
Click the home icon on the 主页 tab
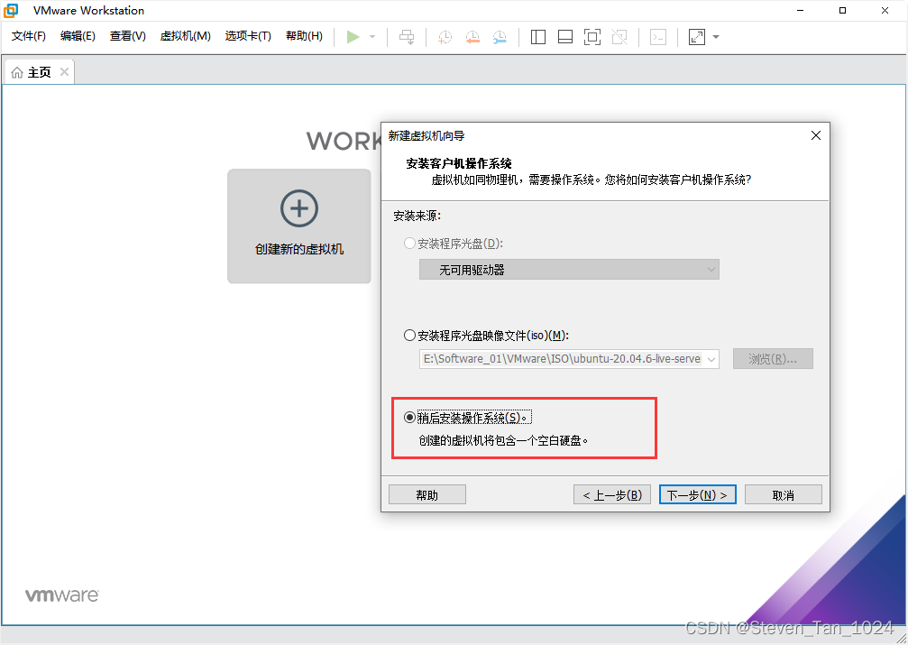(x=17, y=72)
